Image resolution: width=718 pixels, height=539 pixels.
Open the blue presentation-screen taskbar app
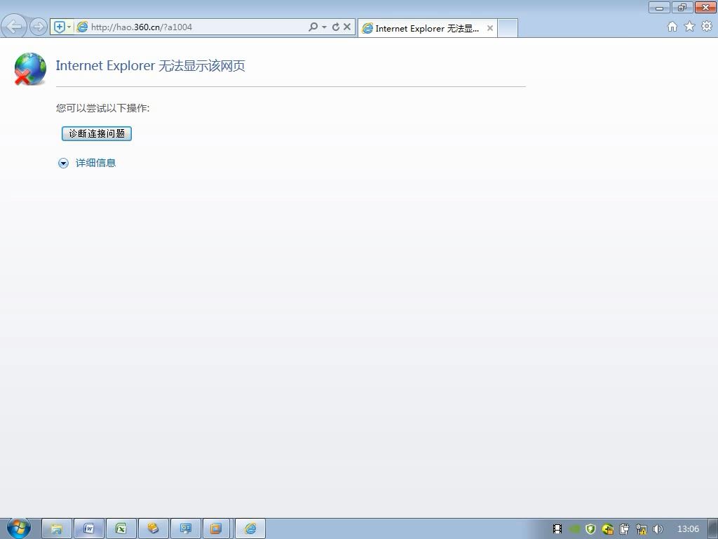coord(185,529)
